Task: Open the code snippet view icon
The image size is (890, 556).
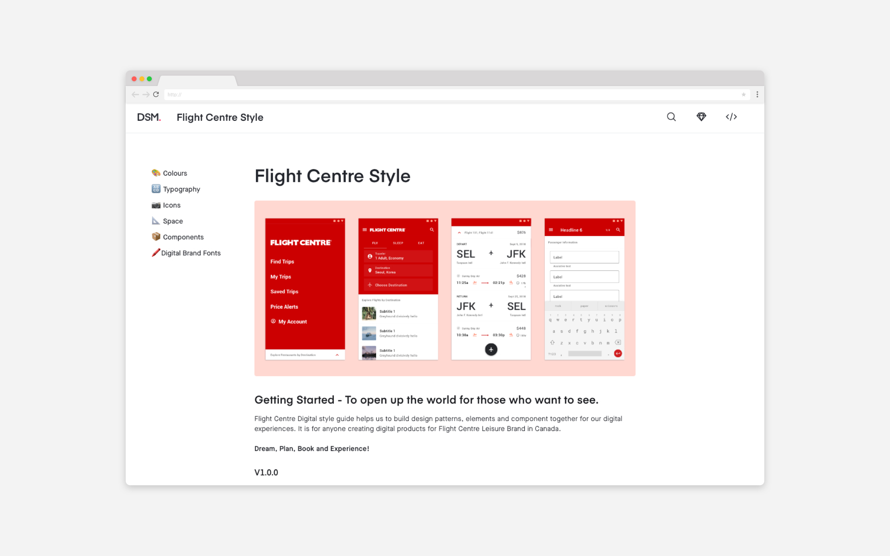Action: pyautogui.click(x=731, y=117)
